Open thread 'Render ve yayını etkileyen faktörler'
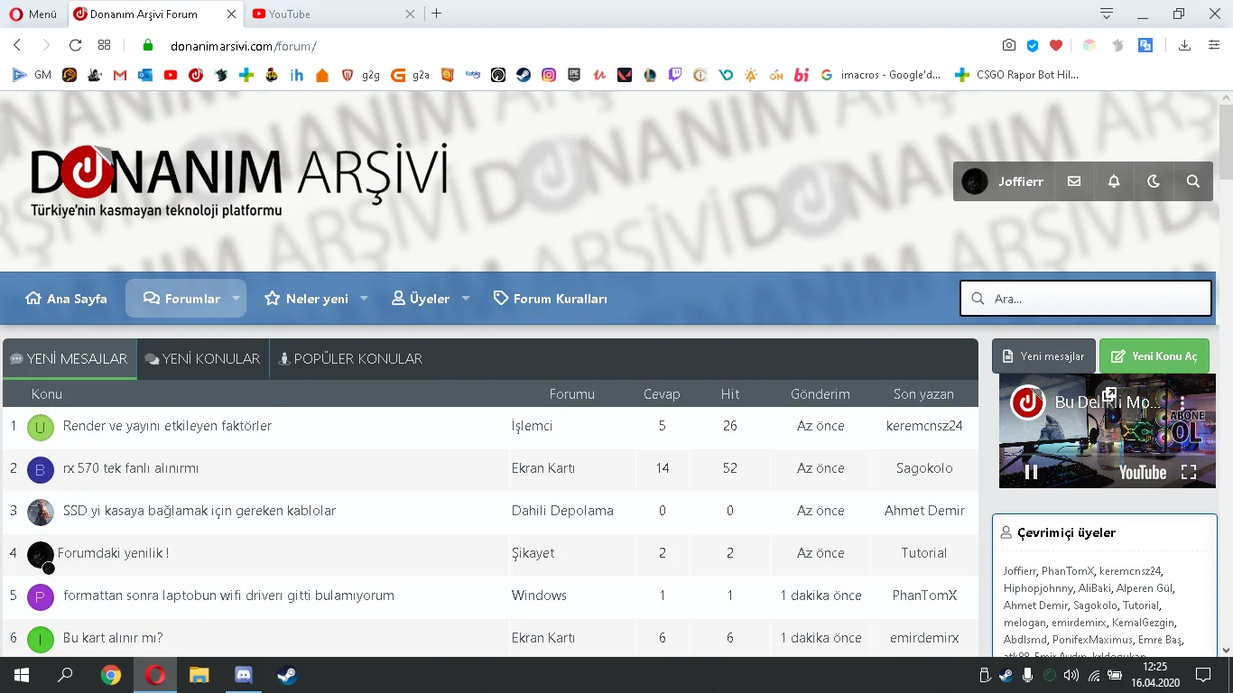The image size is (1233, 693). tap(167, 426)
